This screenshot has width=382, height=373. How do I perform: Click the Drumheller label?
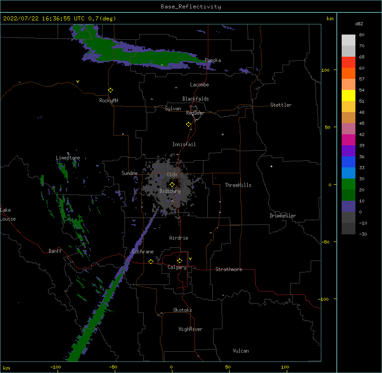tap(283, 216)
